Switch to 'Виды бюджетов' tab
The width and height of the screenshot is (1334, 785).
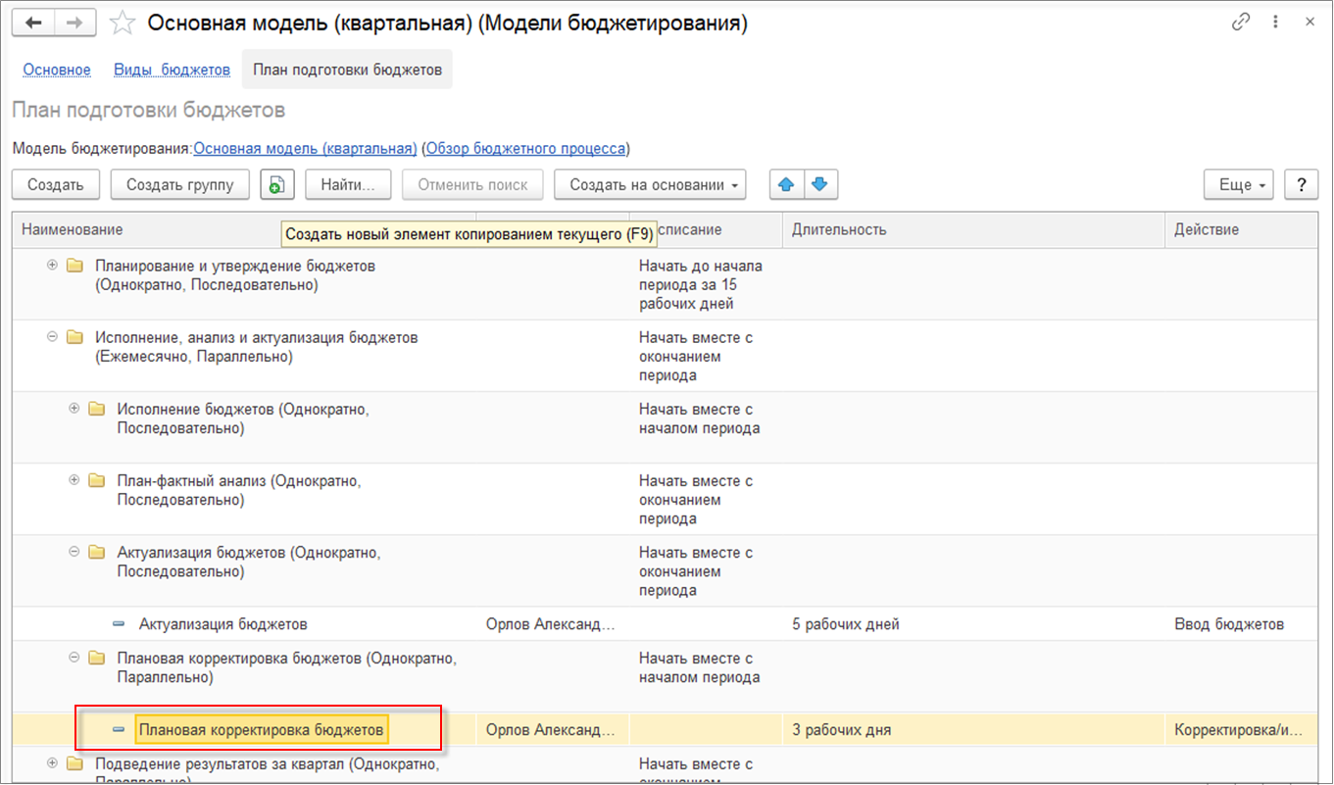pos(172,70)
